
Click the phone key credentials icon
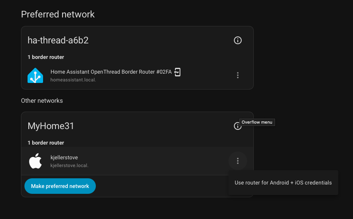click(x=177, y=72)
